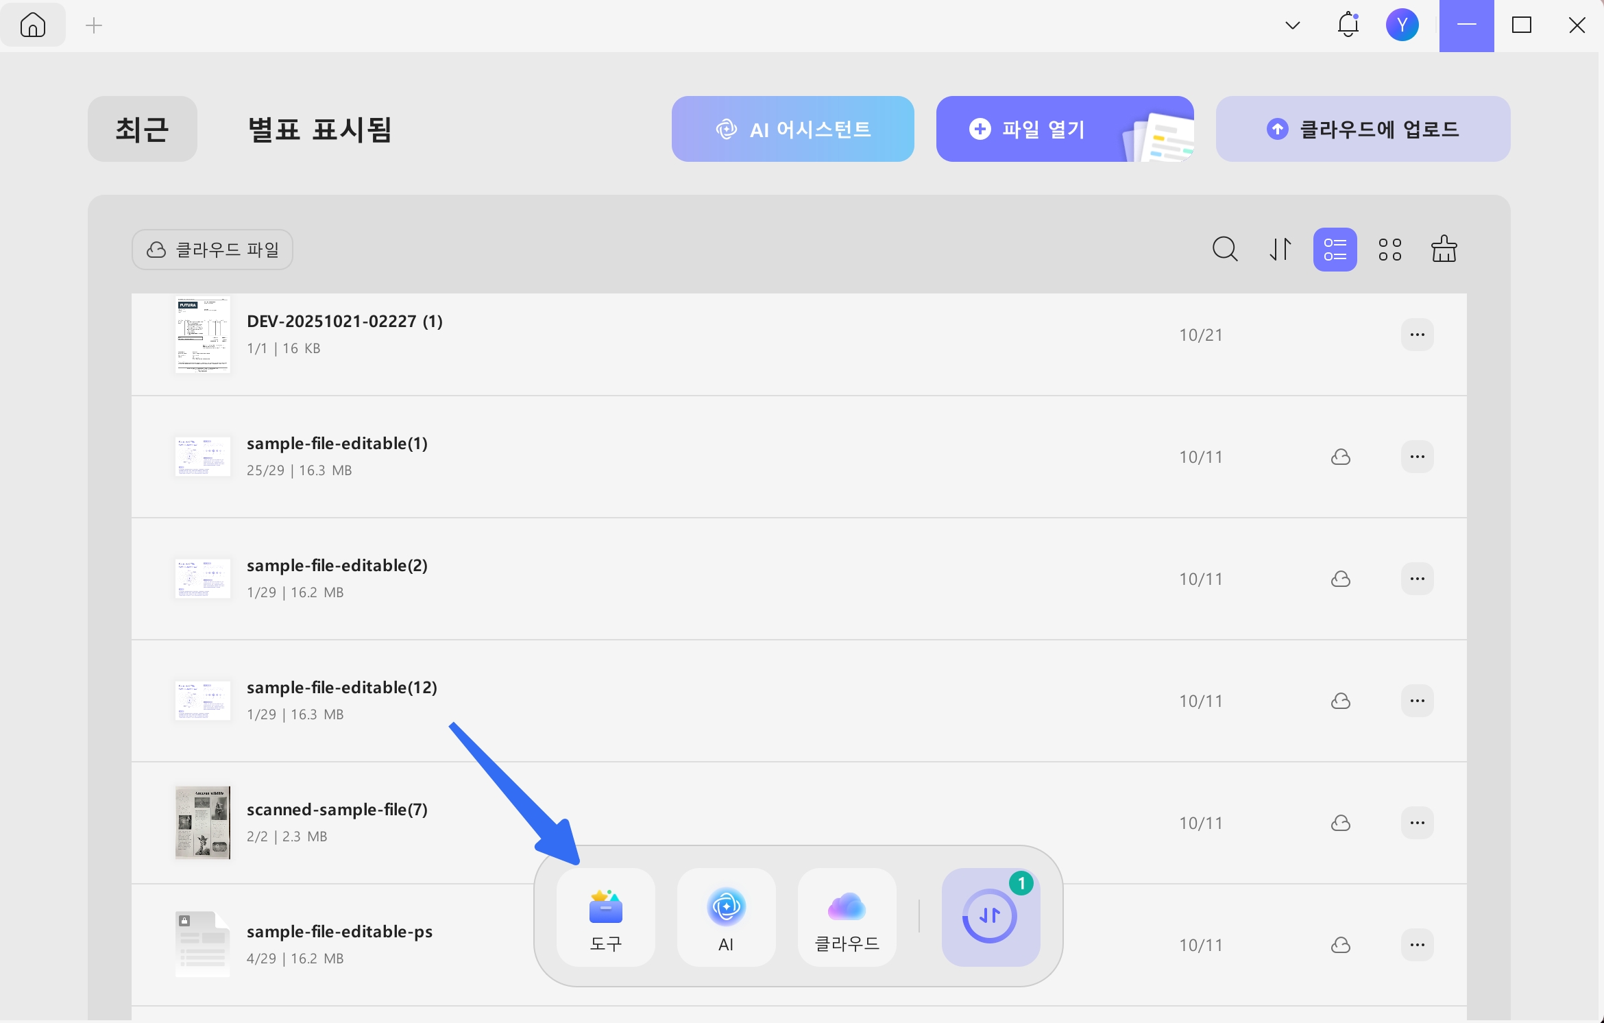This screenshot has width=1604, height=1023.
Task: Click the 파일 열기 button
Action: coord(1042,129)
